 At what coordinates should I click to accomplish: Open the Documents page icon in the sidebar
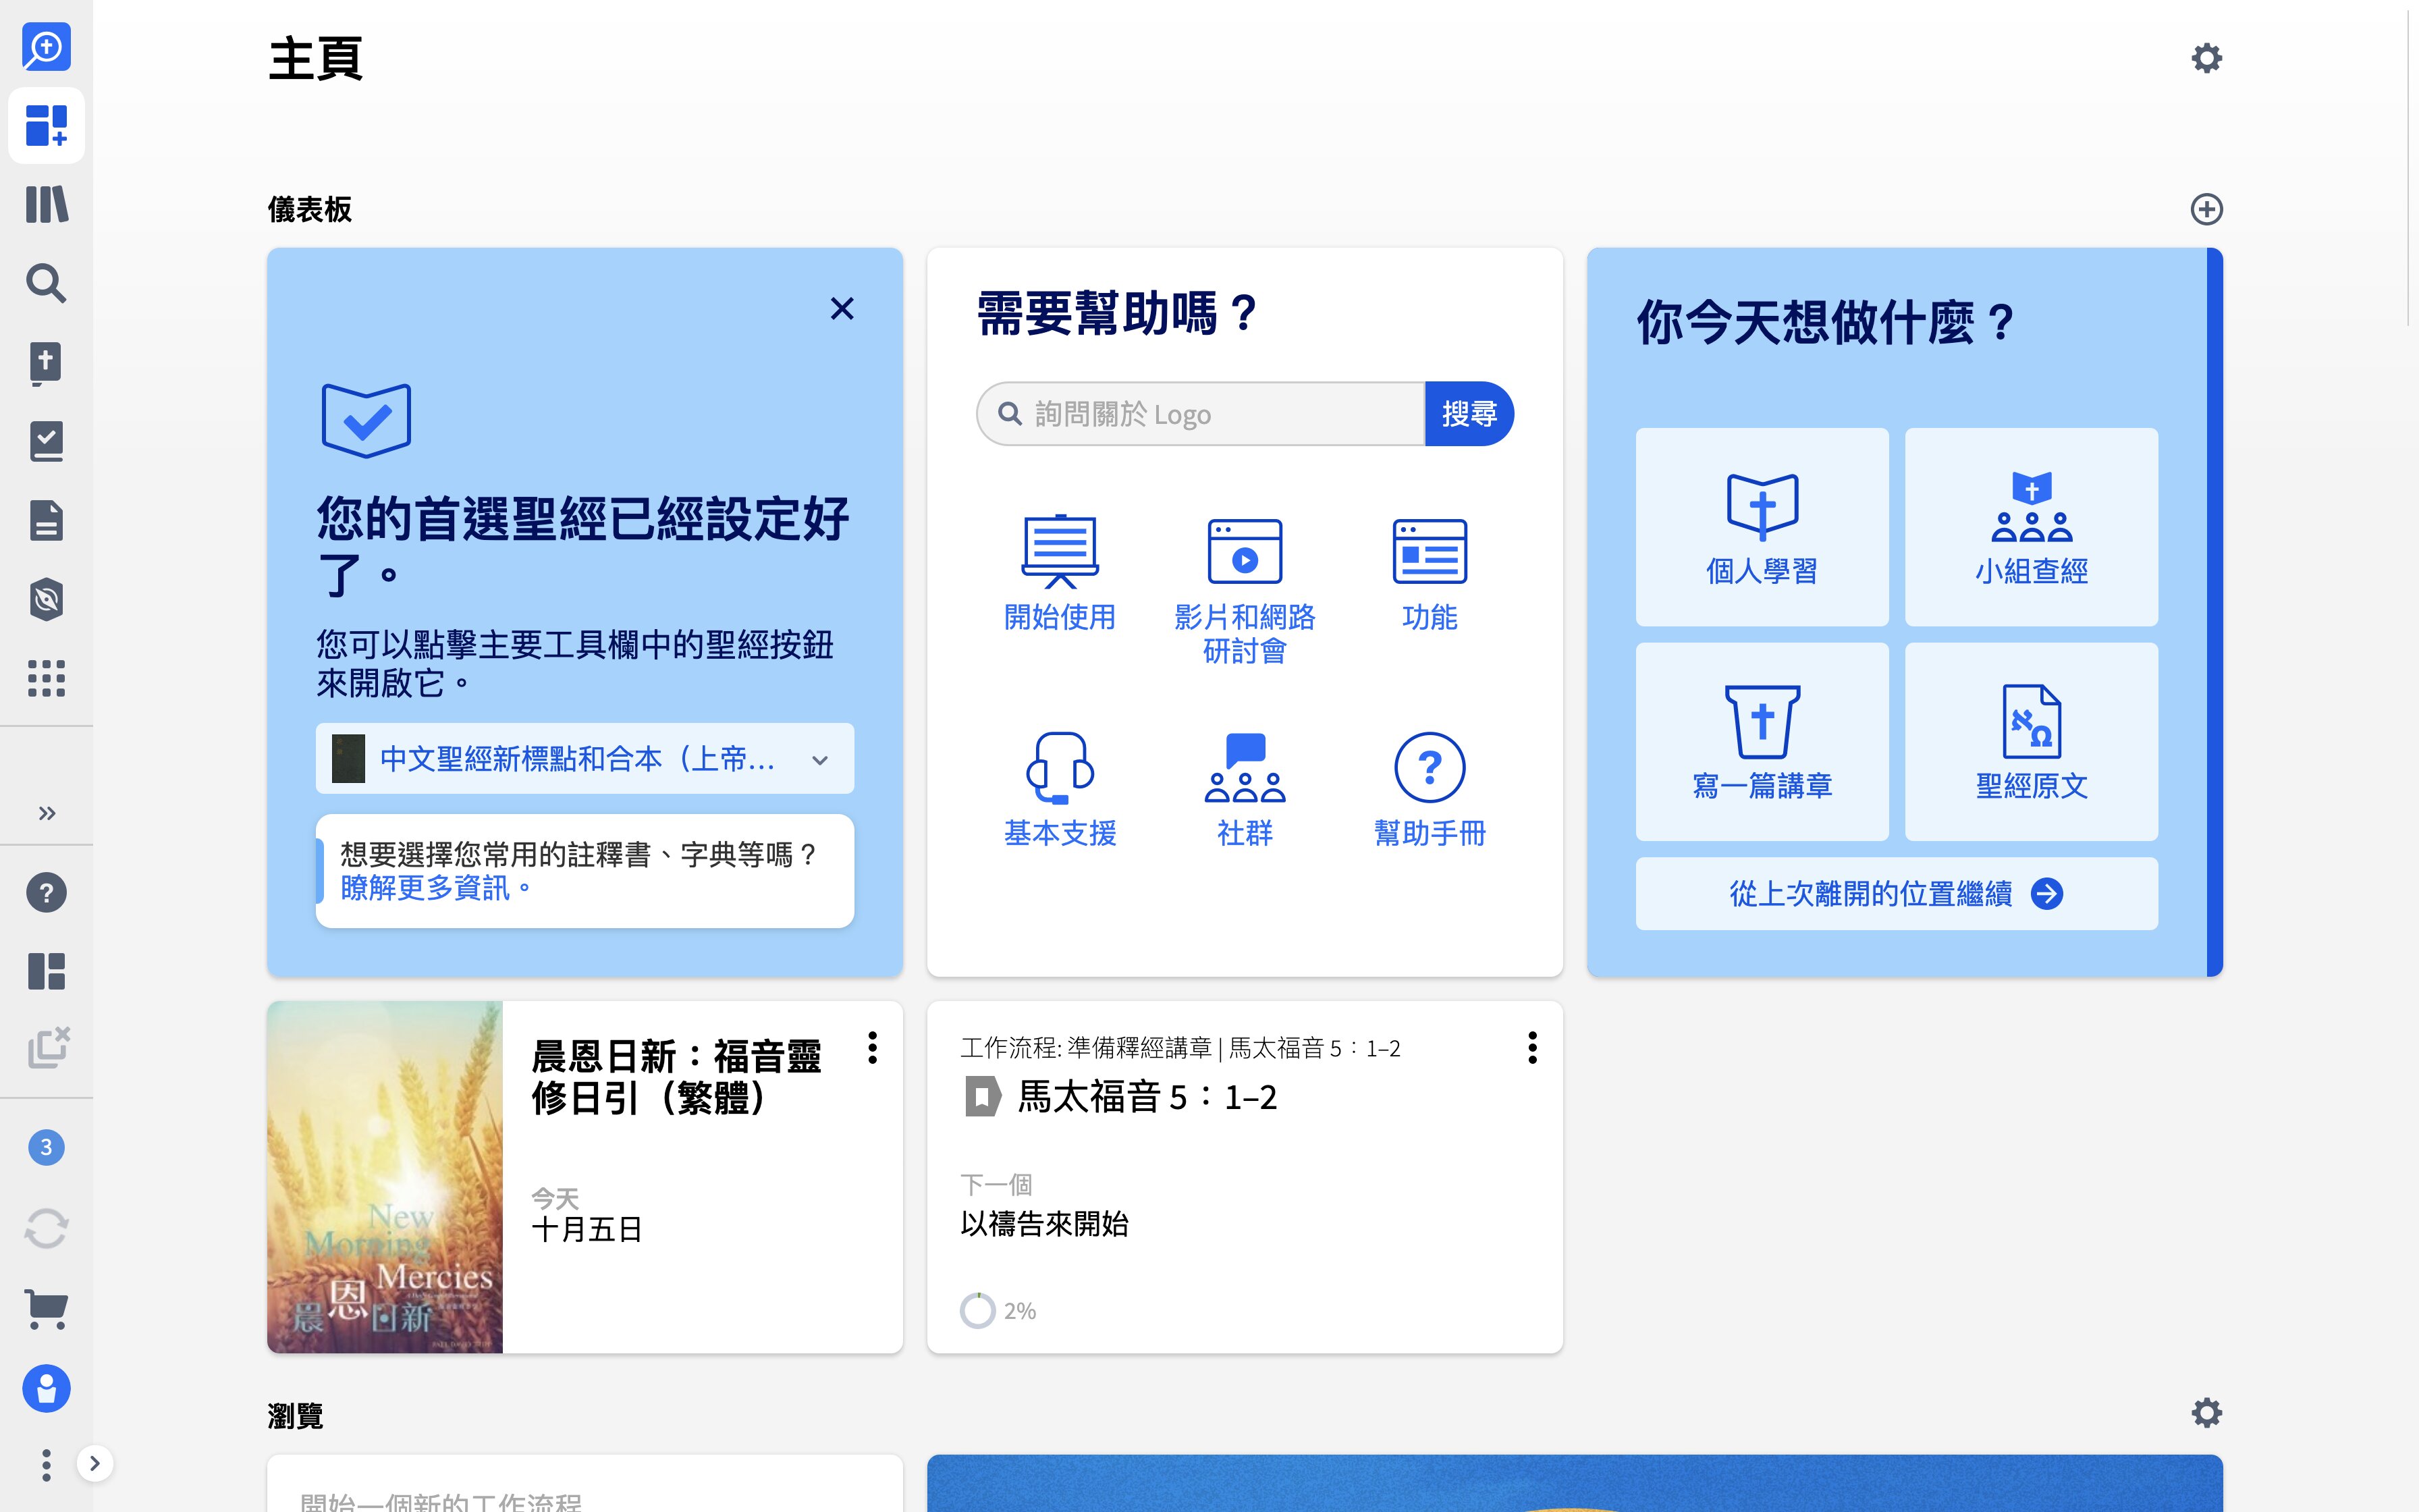coord(46,520)
